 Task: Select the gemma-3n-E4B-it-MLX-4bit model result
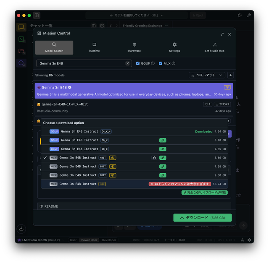pyautogui.click(x=65, y=104)
